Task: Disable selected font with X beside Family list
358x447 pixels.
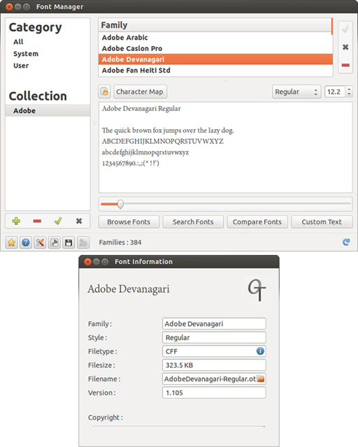Action: pos(345,47)
